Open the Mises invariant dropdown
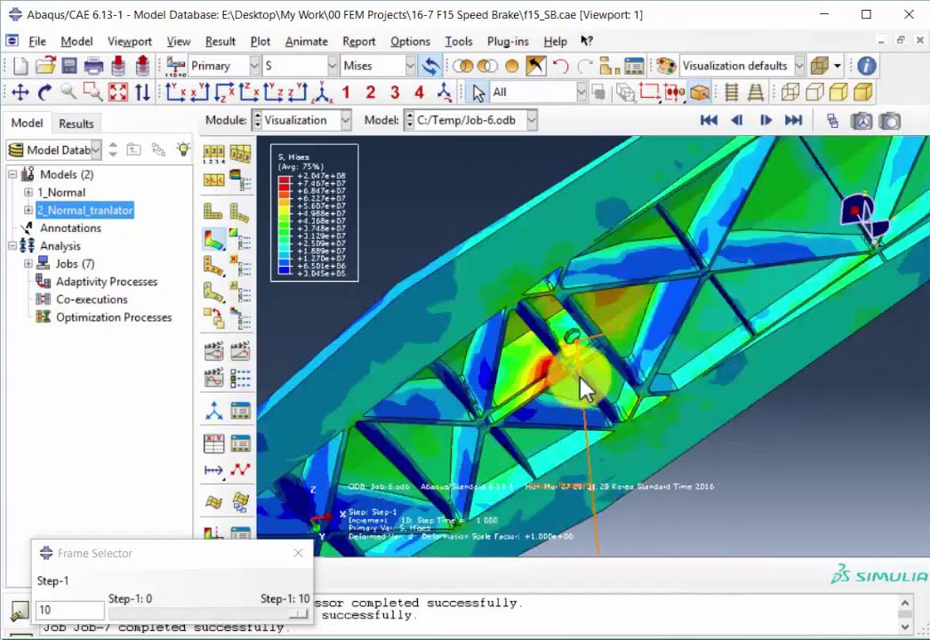This screenshot has height=640, width=930. tap(411, 65)
